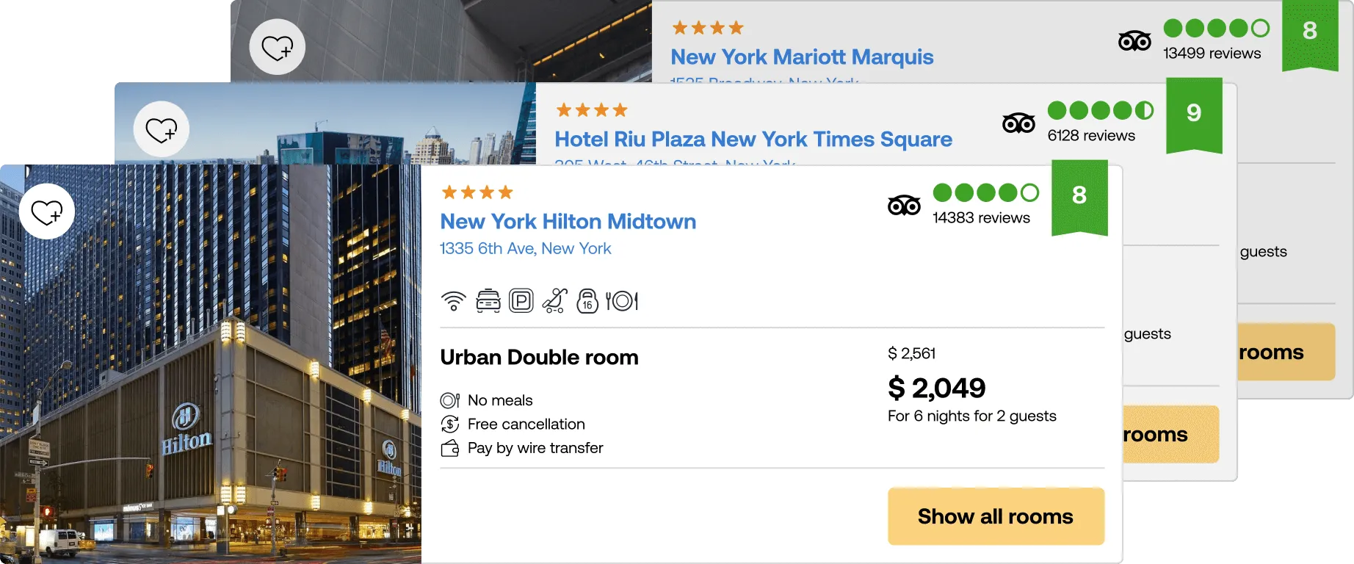Open Hotel Riu Plaza New York Times Square

tap(753, 140)
